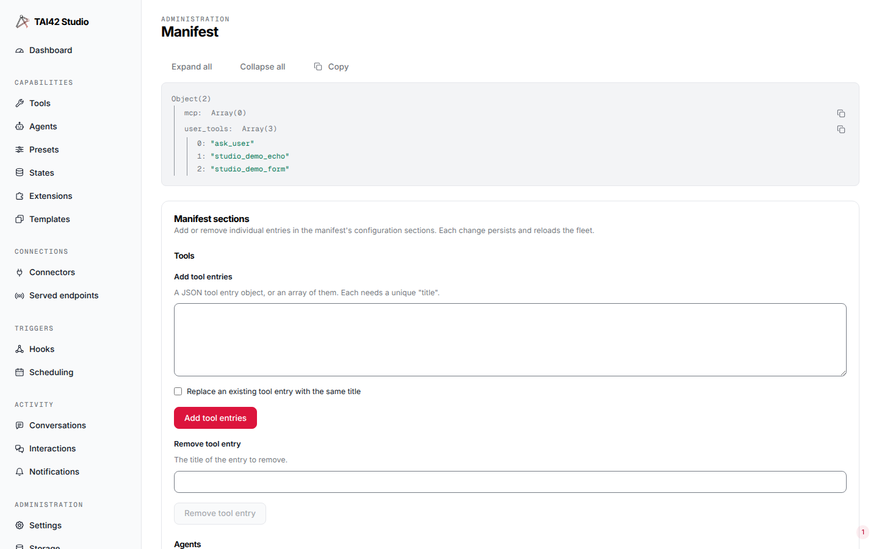The width and height of the screenshot is (879, 549).
Task: Open the Tools section
Action: [x=40, y=103]
